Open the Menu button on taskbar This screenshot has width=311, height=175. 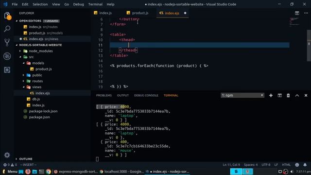10,172
